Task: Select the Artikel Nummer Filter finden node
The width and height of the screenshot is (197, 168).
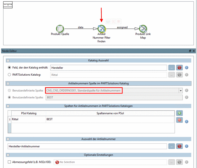Action: pyautogui.click(x=101, y=29)
